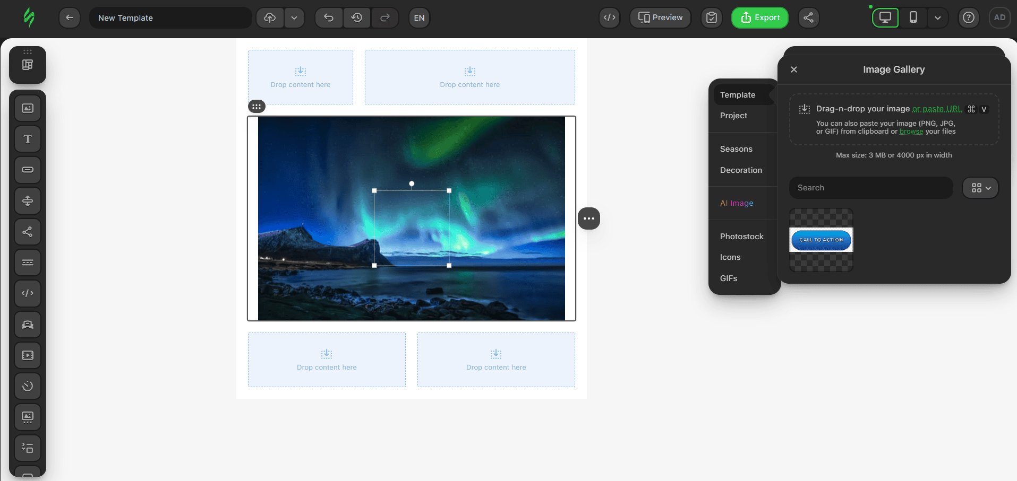Insert an HTML code block
Image resolution: width=1017 pixels, height=481 pixels.
[28, 293]
